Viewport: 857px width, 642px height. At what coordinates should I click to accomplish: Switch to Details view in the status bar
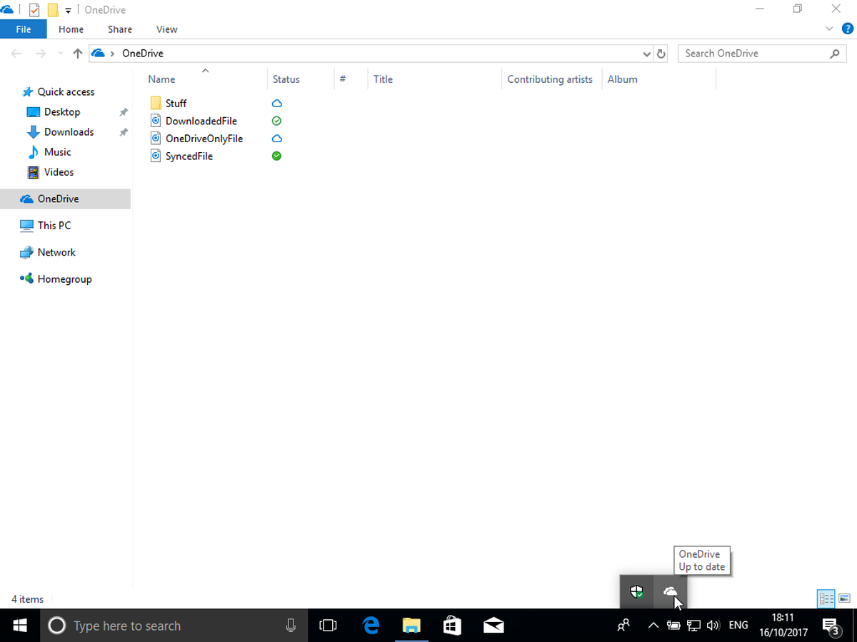coord(826,598)
